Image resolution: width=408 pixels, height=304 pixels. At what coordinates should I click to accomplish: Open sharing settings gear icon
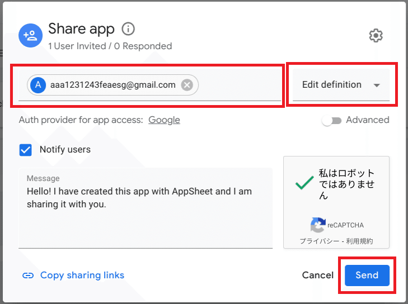376,36
